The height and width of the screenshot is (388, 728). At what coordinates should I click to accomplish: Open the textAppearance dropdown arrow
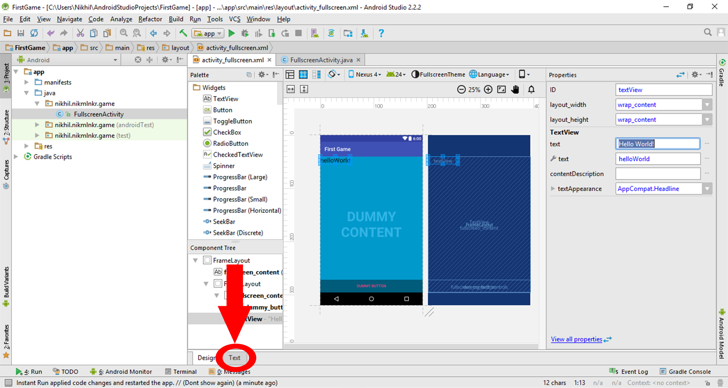coord(707,189)
